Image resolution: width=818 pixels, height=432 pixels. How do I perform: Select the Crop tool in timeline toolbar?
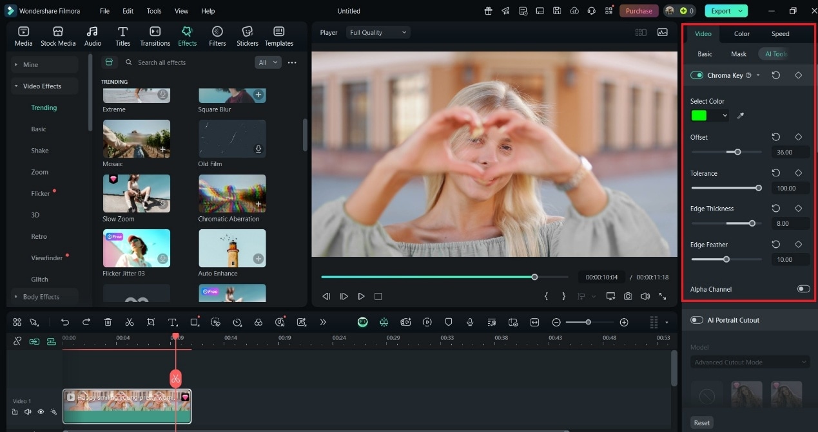click(x=151, y=322)
